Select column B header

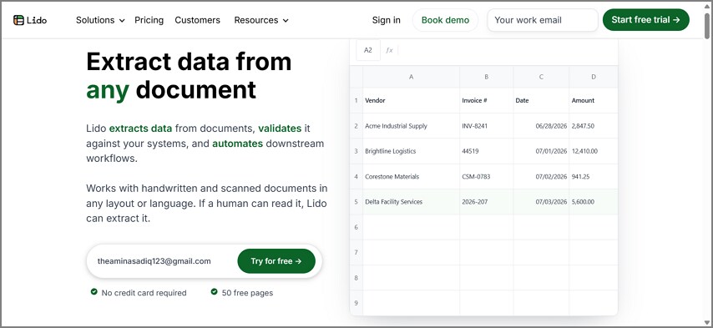(486, 77)
